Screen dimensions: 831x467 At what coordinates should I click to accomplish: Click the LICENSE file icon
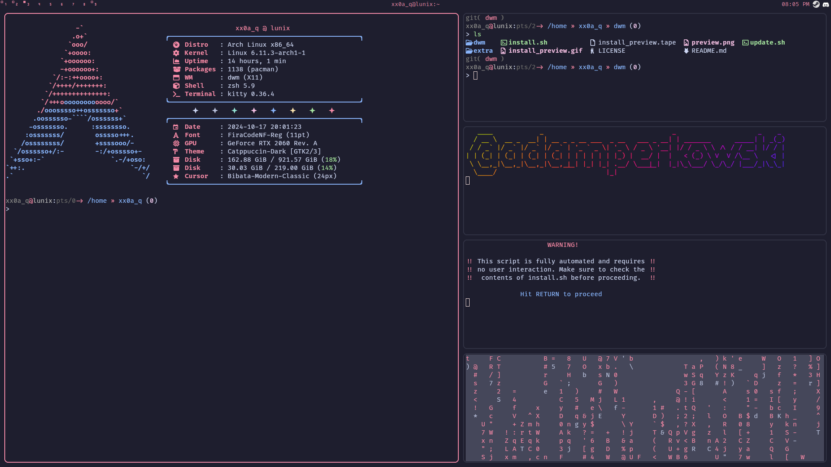[593, 51]
